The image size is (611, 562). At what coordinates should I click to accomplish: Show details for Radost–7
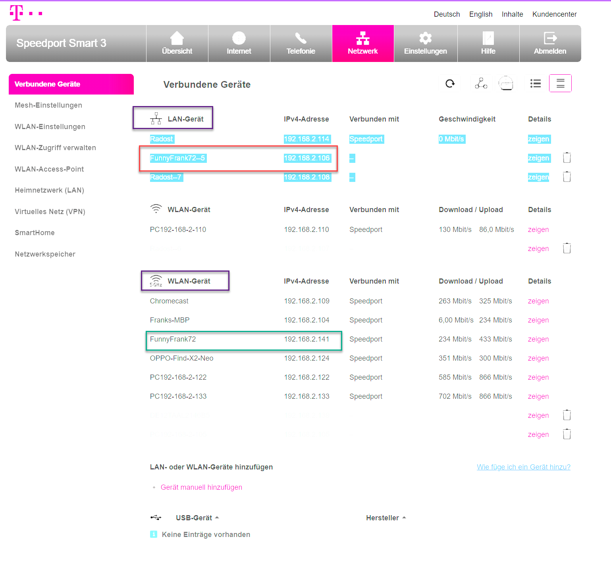pos(538,177)
